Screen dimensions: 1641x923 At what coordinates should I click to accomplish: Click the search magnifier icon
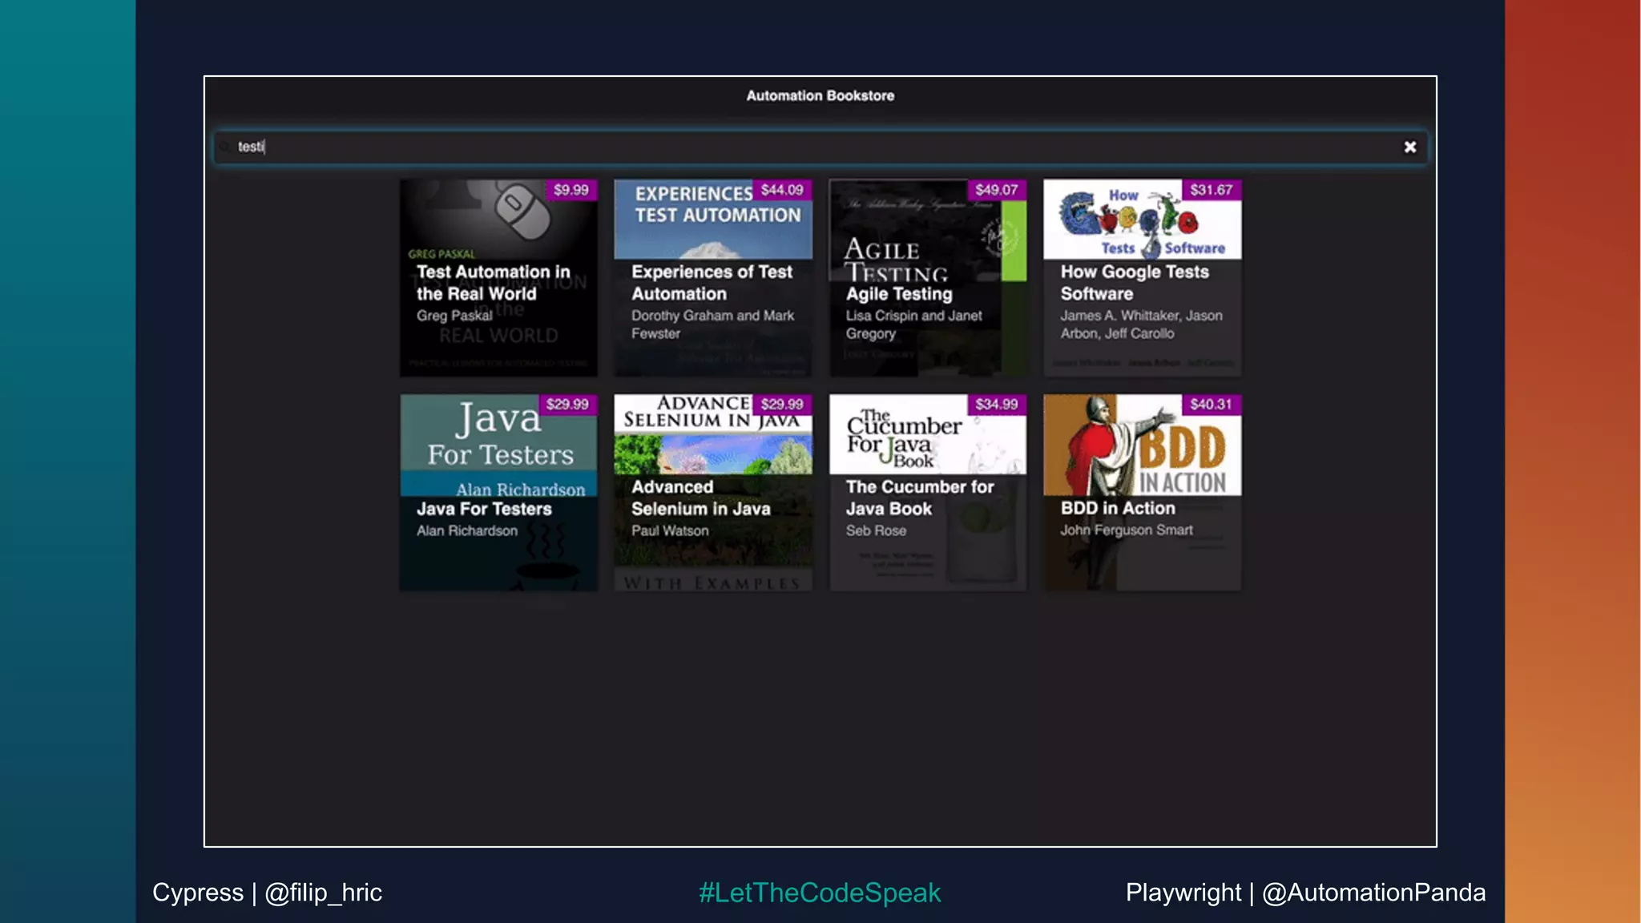pyautogui.click(x=225, y=147)
